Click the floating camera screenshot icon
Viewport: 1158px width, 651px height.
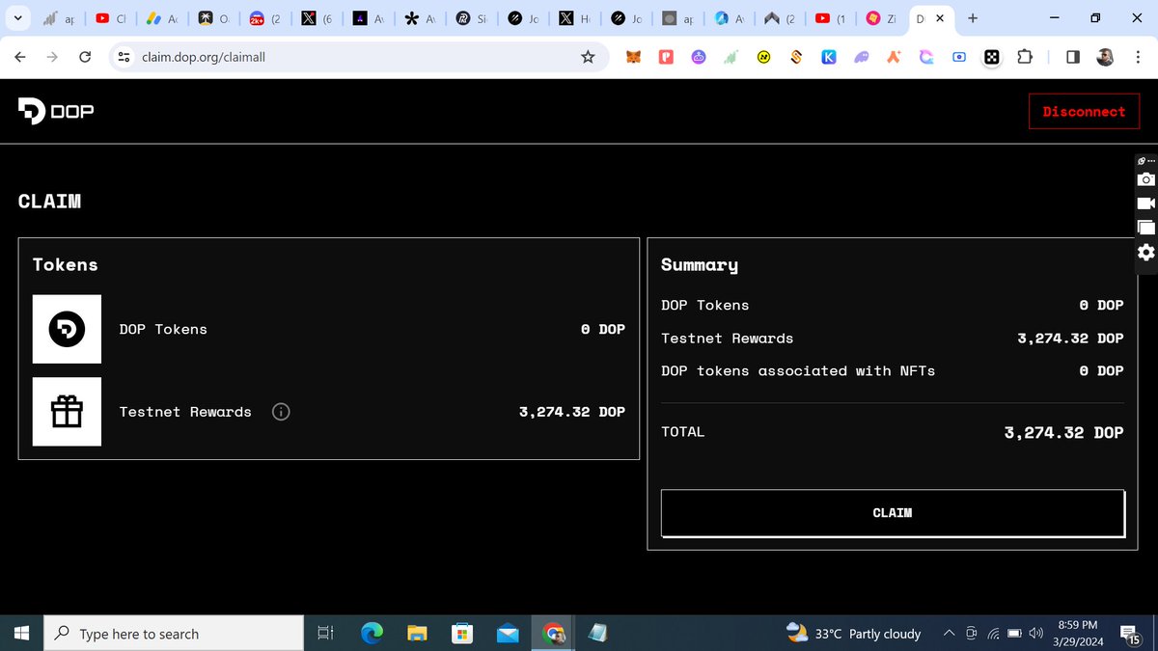(1145, 179)
